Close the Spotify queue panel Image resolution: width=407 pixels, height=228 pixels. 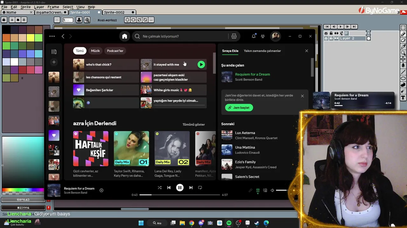[x=307, y=51]
